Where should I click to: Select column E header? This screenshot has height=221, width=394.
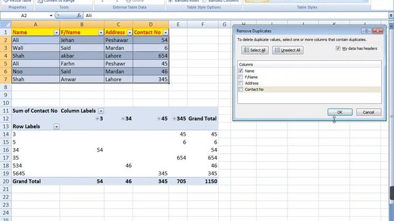tap(178, 25)
